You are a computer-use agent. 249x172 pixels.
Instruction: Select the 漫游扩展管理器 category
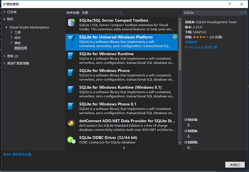tap(18, 63)
